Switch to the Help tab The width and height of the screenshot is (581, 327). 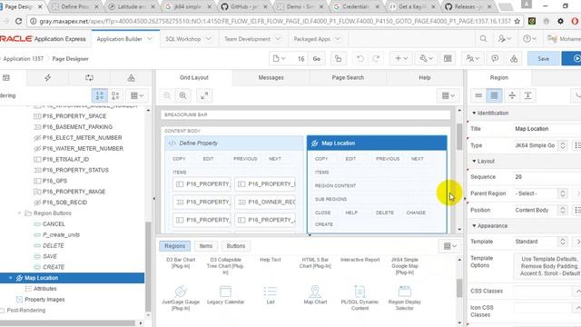(x=425, y=77)
